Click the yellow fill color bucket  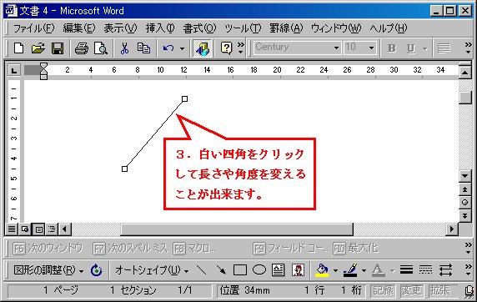coord(322,270)
